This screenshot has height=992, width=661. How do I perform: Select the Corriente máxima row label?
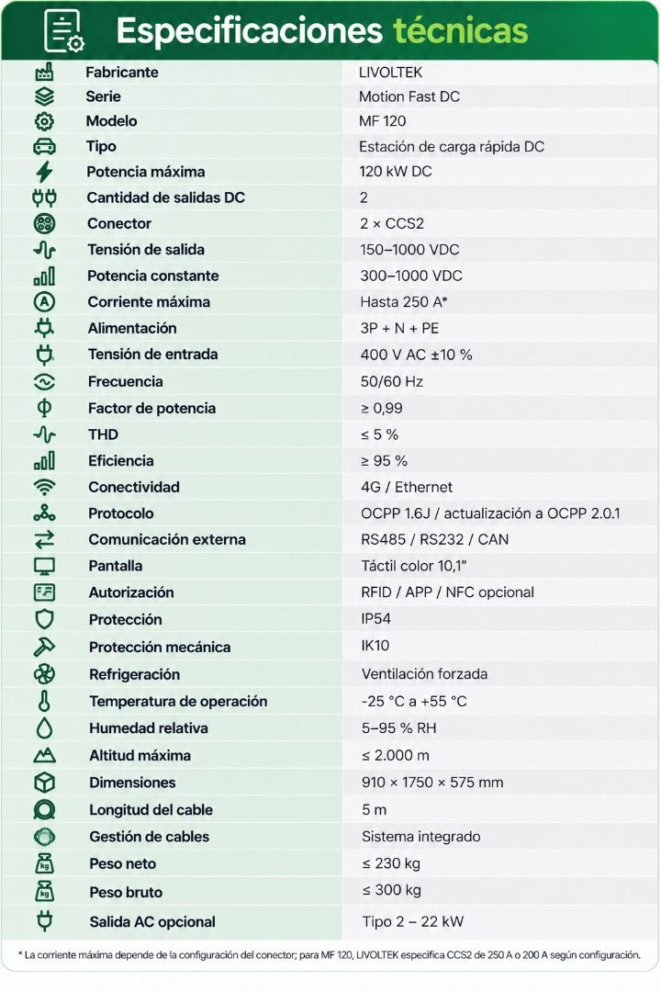(x=149, y=302)
